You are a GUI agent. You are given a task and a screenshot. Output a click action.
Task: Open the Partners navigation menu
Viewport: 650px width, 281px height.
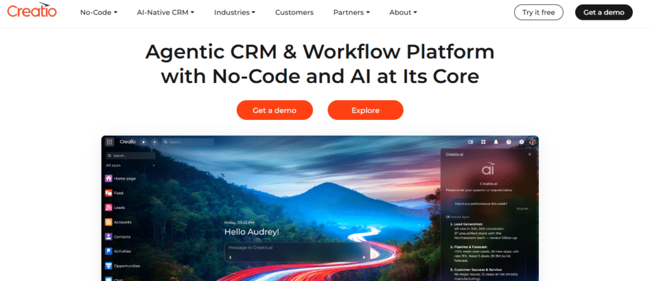pyautogui.click(x=350, y=12)
